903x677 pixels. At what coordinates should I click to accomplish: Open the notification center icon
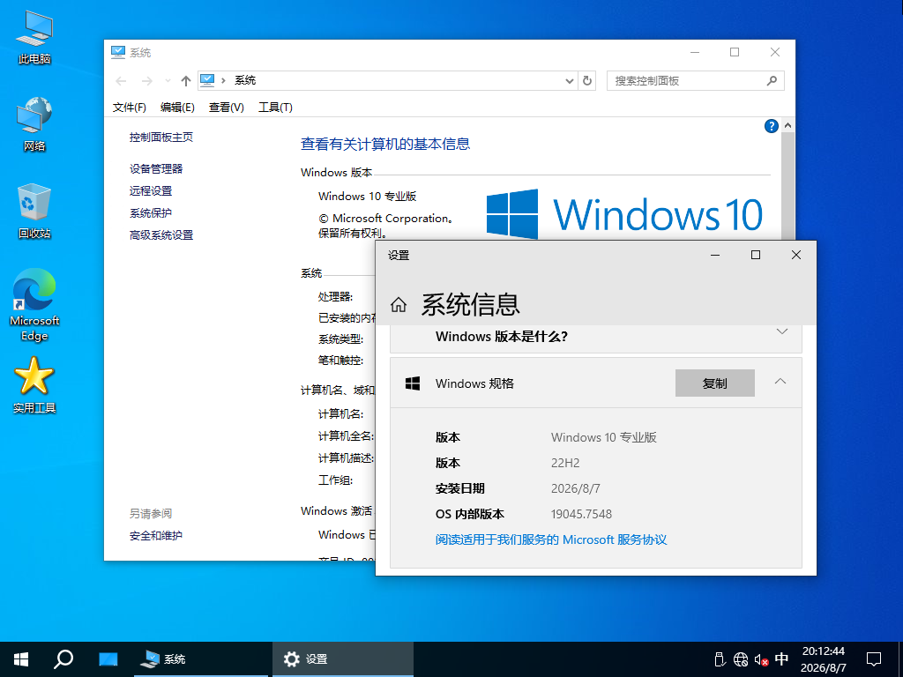[874, 659]
